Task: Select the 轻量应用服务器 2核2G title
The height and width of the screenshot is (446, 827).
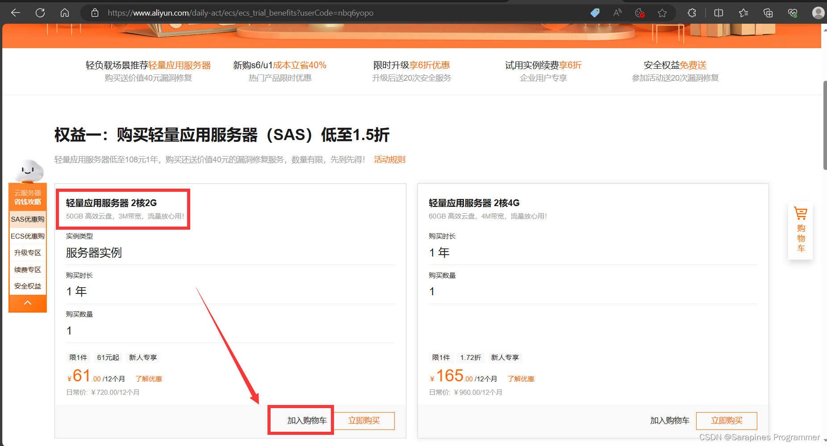Action: 112,203
